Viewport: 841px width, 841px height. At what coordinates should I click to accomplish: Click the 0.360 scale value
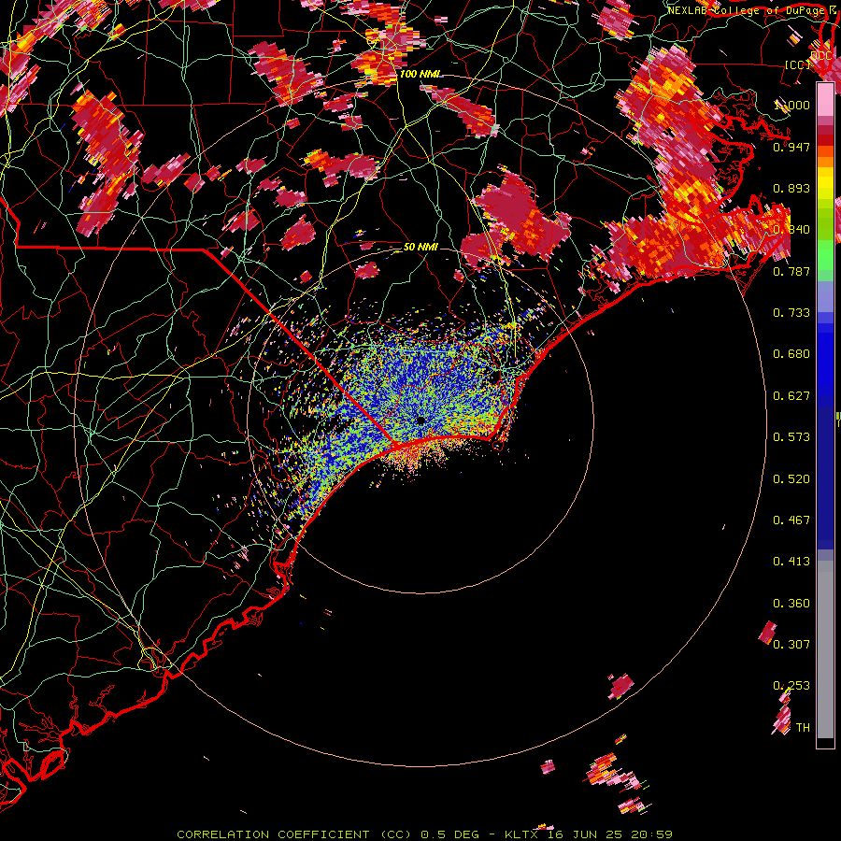[x=791, y=604]
